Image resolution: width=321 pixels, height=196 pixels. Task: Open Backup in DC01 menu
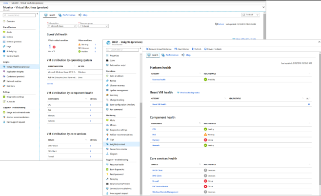pos(113,81)
